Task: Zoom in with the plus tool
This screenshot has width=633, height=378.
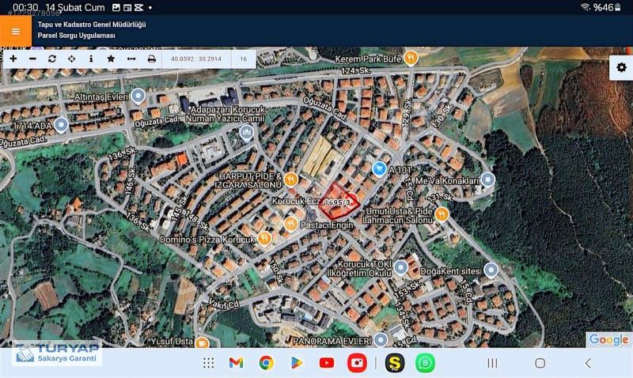Action: (x=13, y=59)
